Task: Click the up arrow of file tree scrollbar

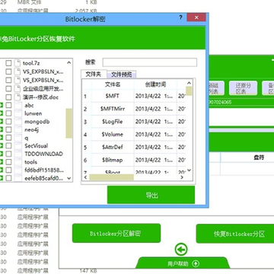Action: pyautogui.click(x=68, y=62)
